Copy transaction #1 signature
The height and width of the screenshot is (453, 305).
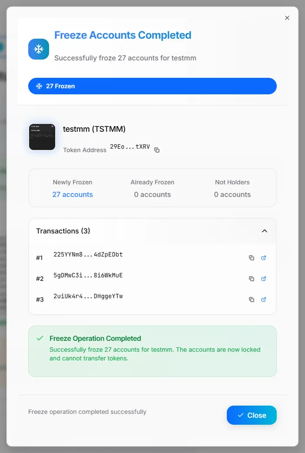pyautogui.click(x=251, y=258)
